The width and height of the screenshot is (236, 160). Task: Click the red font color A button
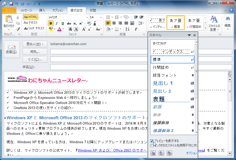tap(60, 29)
